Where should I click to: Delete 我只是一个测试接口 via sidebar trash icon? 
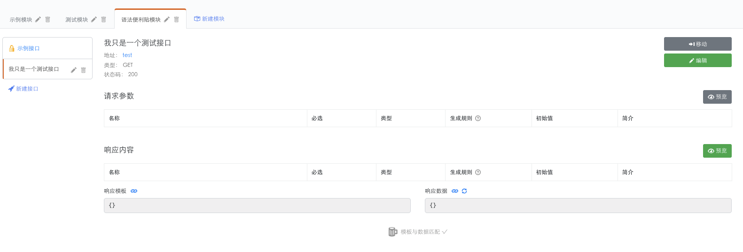(83, 70)
